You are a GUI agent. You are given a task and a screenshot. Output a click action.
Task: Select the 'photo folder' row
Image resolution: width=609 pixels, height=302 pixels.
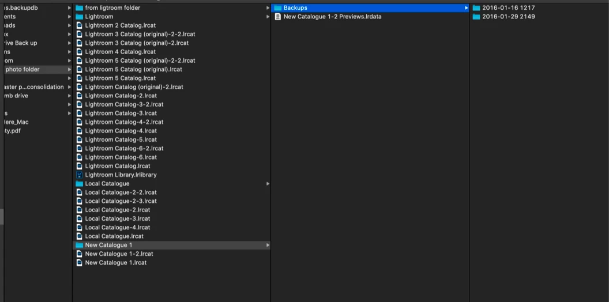[37, 70]
